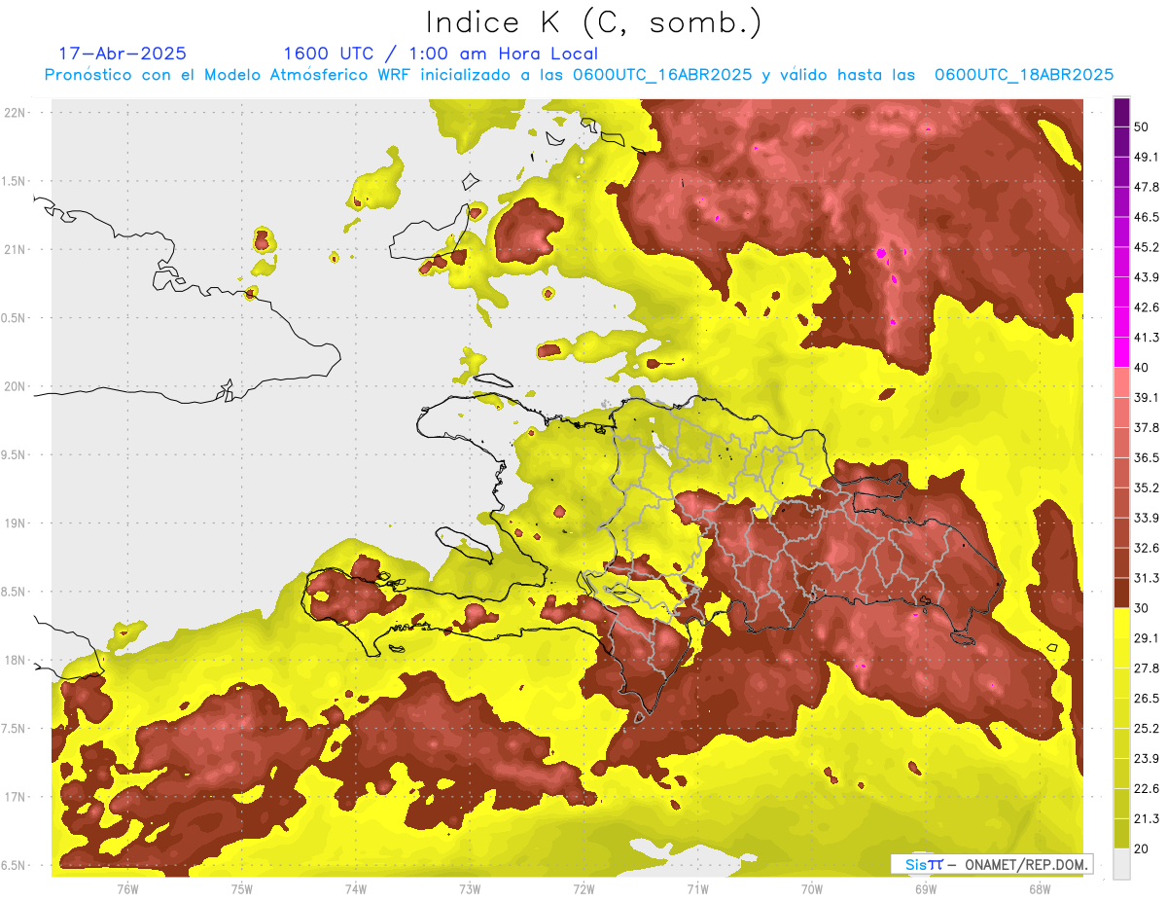
Task: Click the '39.1' color scale value
Action: pyautogui.click(x=1147, y=398)
